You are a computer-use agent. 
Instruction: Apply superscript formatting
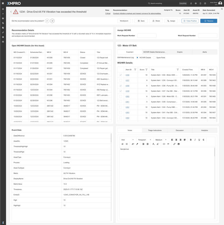tap(158, 144)
